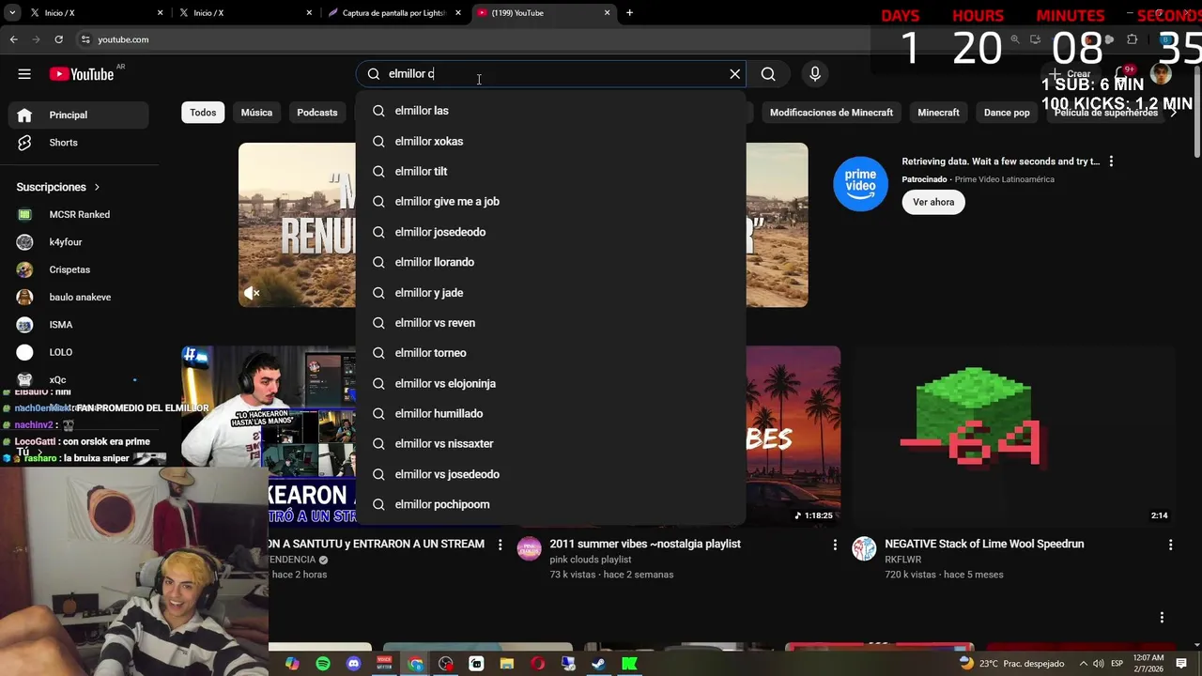Click the Prime Video logo
Viewport: 1202px width, 676px height.
click(860, 184)
